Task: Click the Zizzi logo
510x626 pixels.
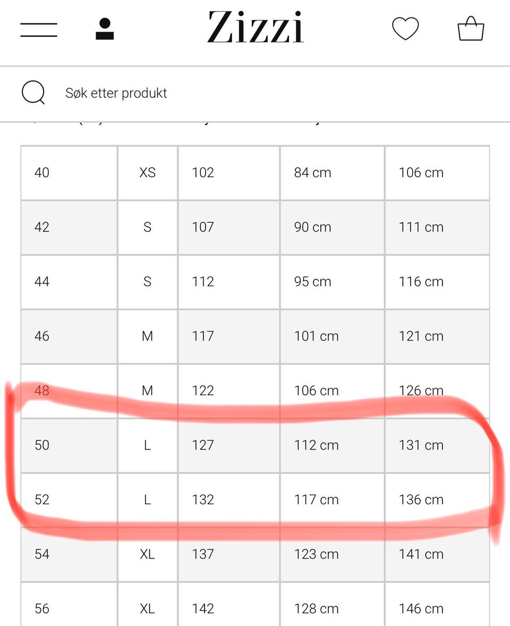Action: [255, 28]
